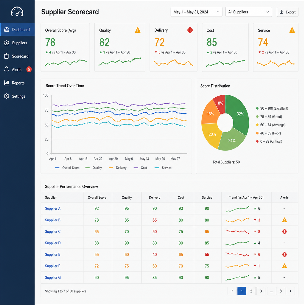The image size is (305, 305).
Task: Click the 90 – 100 (Excellent) legend entry
Action: coord(272,108)
